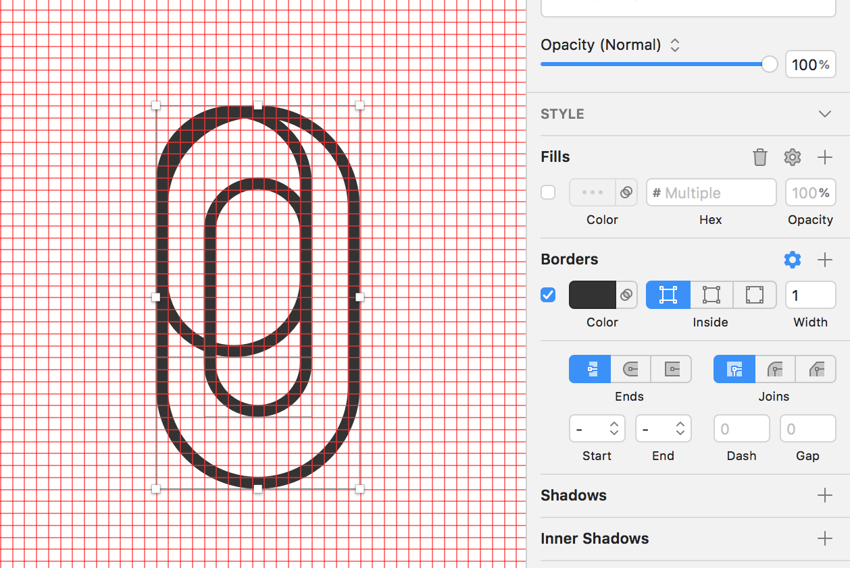Select miter join style
Screen dimensions: 850x568
[734, 369]
